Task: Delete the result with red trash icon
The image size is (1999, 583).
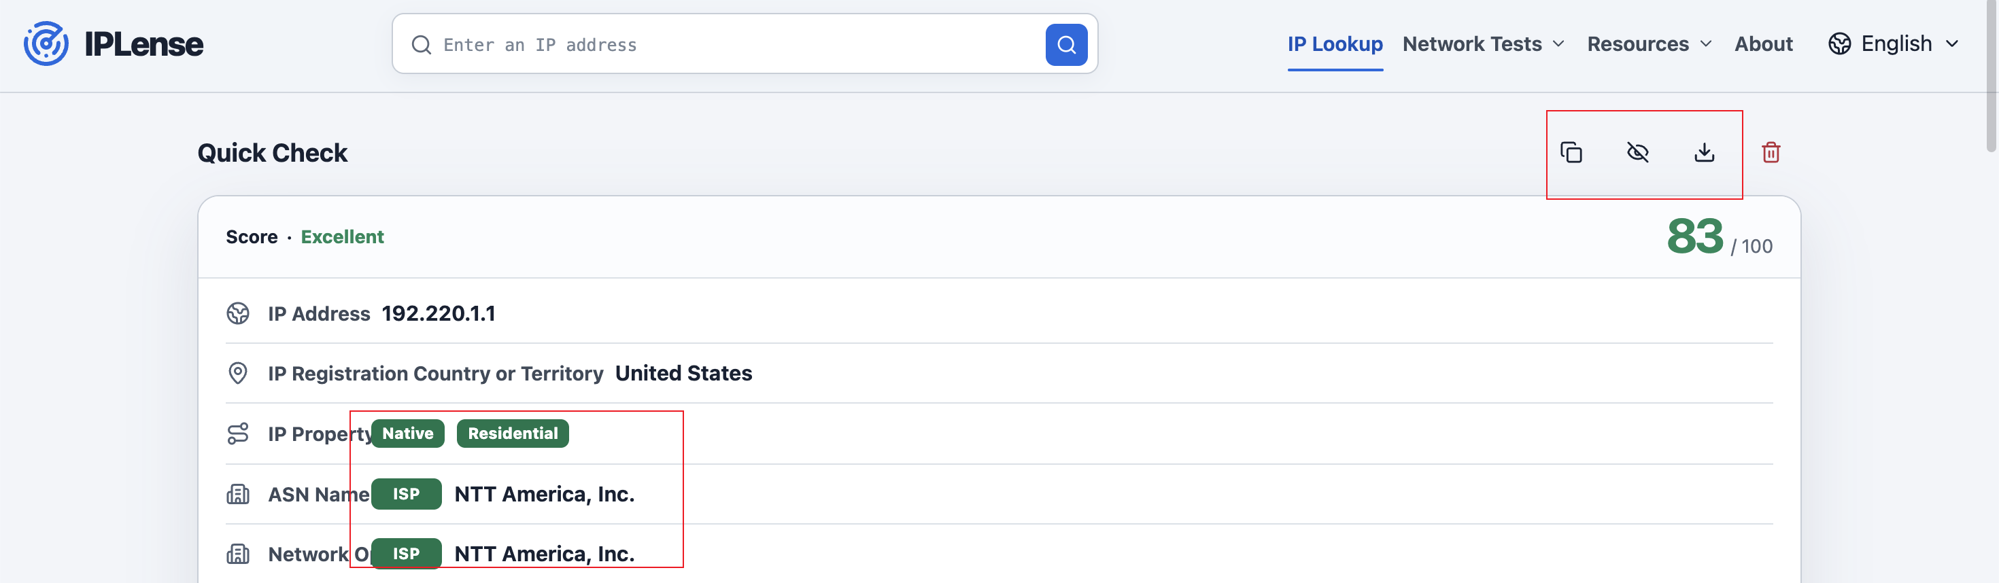Action: 1771,152
